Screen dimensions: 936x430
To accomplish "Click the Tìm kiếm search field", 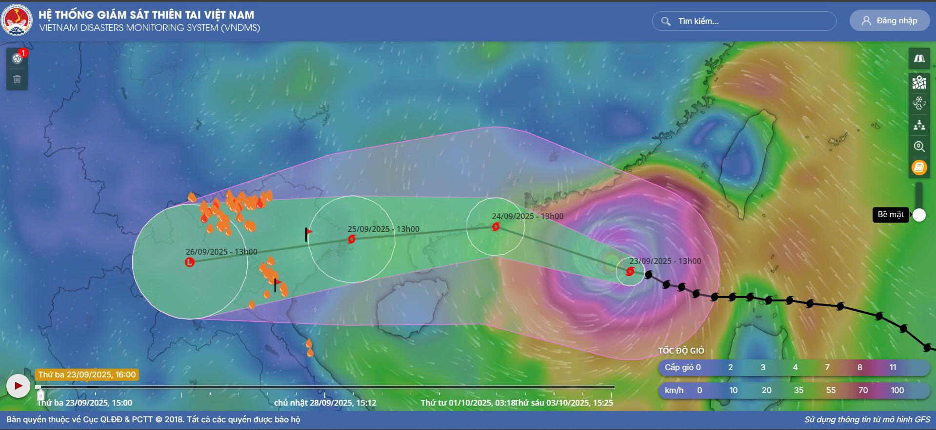I will pyautogui.click(x=744, y=21).
